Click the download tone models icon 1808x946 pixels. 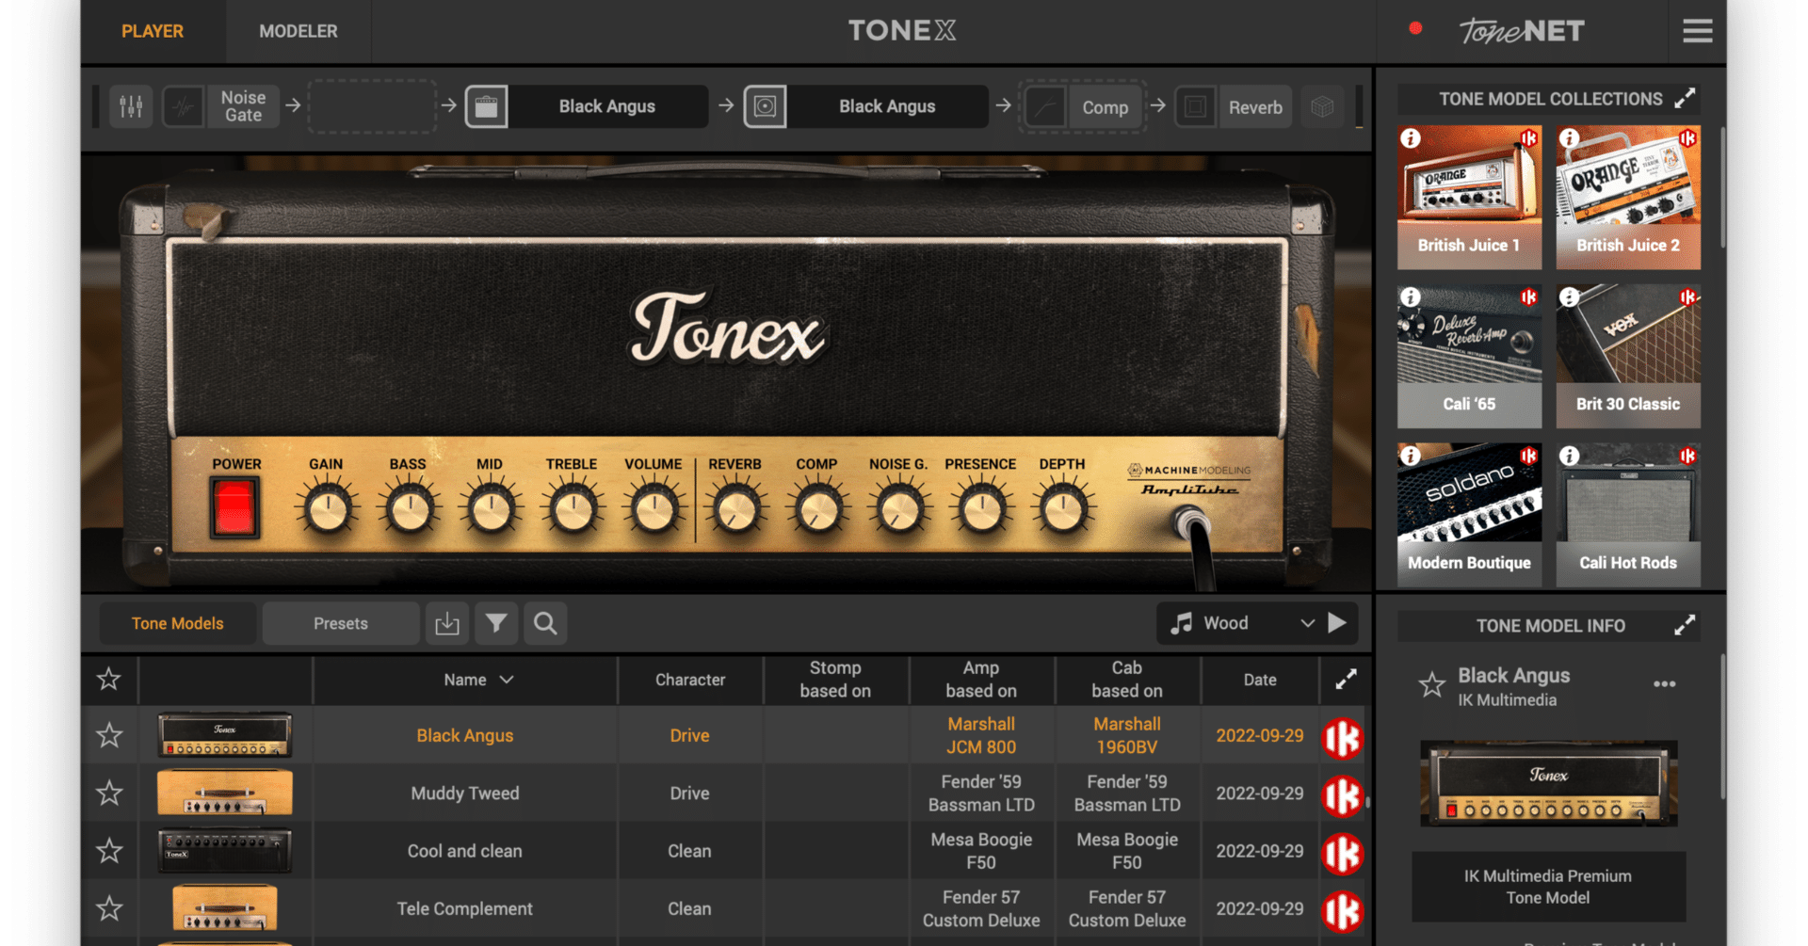446,623
